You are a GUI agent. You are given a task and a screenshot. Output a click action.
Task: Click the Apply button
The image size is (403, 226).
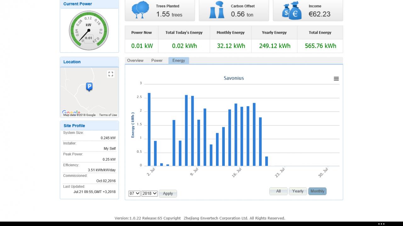168,193
